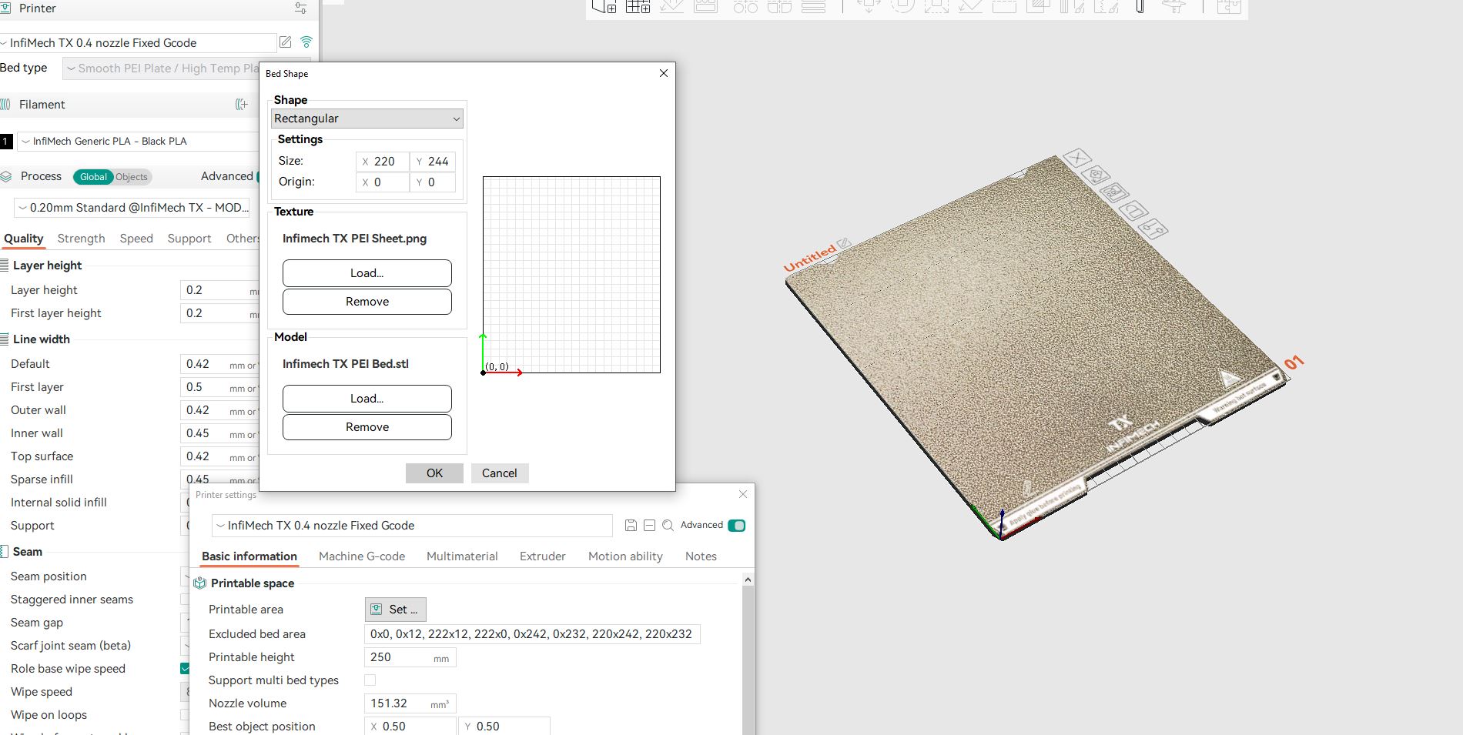Uncheck Role base wipe speed
This screenshot has width=1463, height=735.
click(x=185, y=668)
